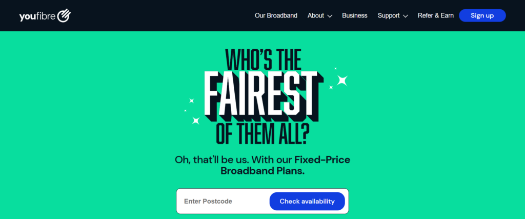Visit the Refer & Earn link
This screenshot has height=219, width=525.
pyautogui.click(x=436, y=15)
